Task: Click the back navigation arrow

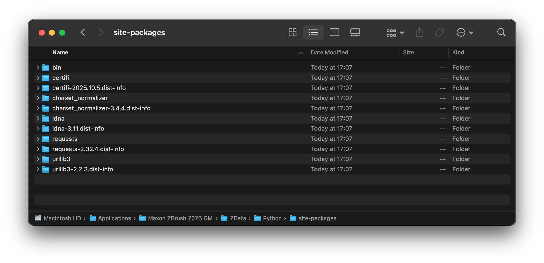Action: tap(83, 32)
